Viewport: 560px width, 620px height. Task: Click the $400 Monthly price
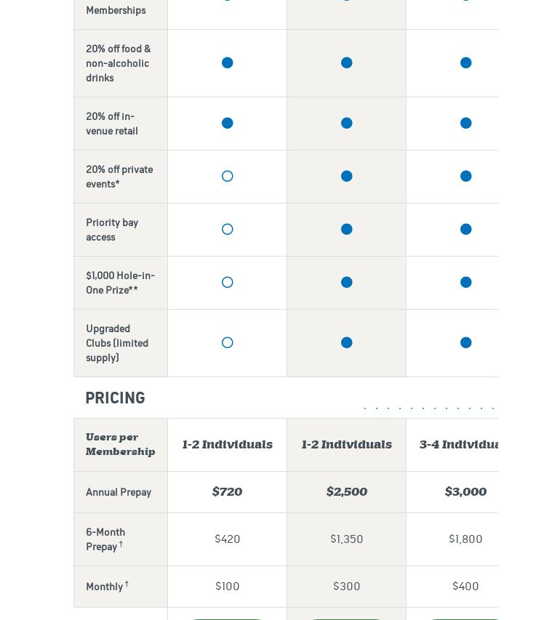pos(465,586)
